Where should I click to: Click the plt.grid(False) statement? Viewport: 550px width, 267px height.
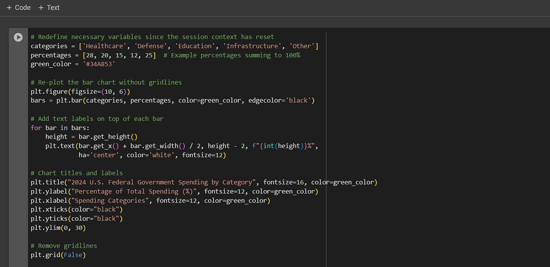[x=57, y=254]
